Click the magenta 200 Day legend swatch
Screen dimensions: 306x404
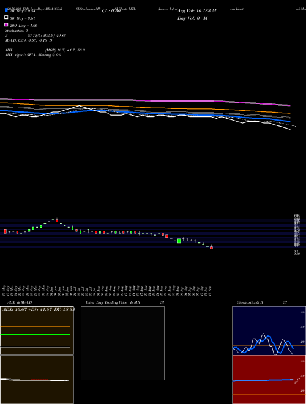point(6,24)
